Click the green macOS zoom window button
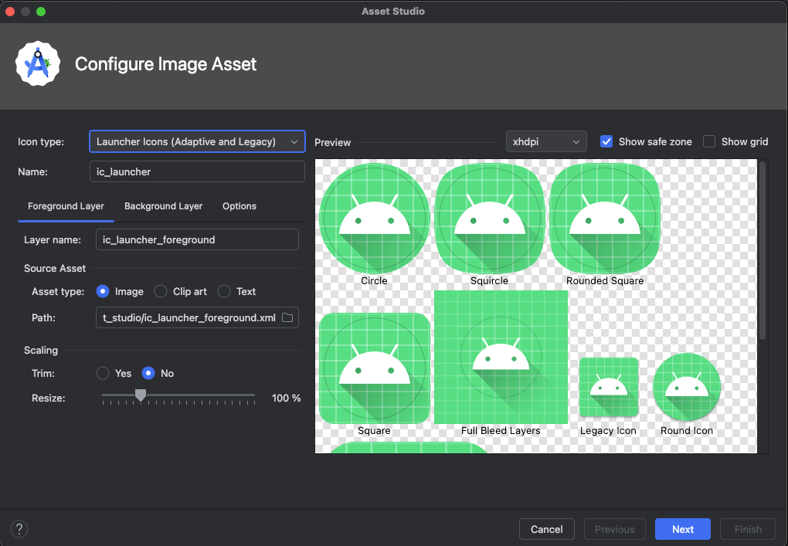Image resolution: width=788 pixels, height=546 pixels. [41, 12]
